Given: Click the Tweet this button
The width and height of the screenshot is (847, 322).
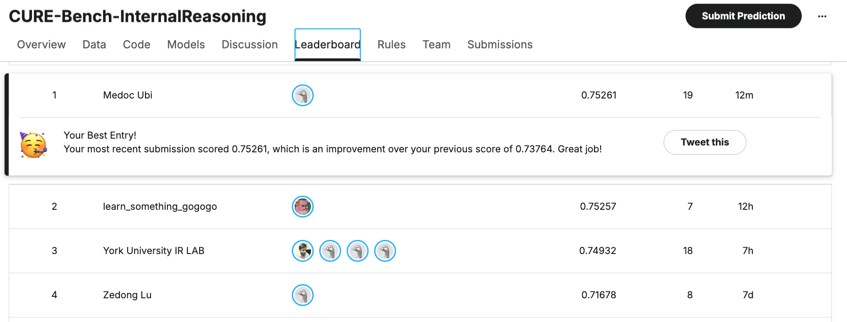Looking at the screenshot, I should (704, 142).
